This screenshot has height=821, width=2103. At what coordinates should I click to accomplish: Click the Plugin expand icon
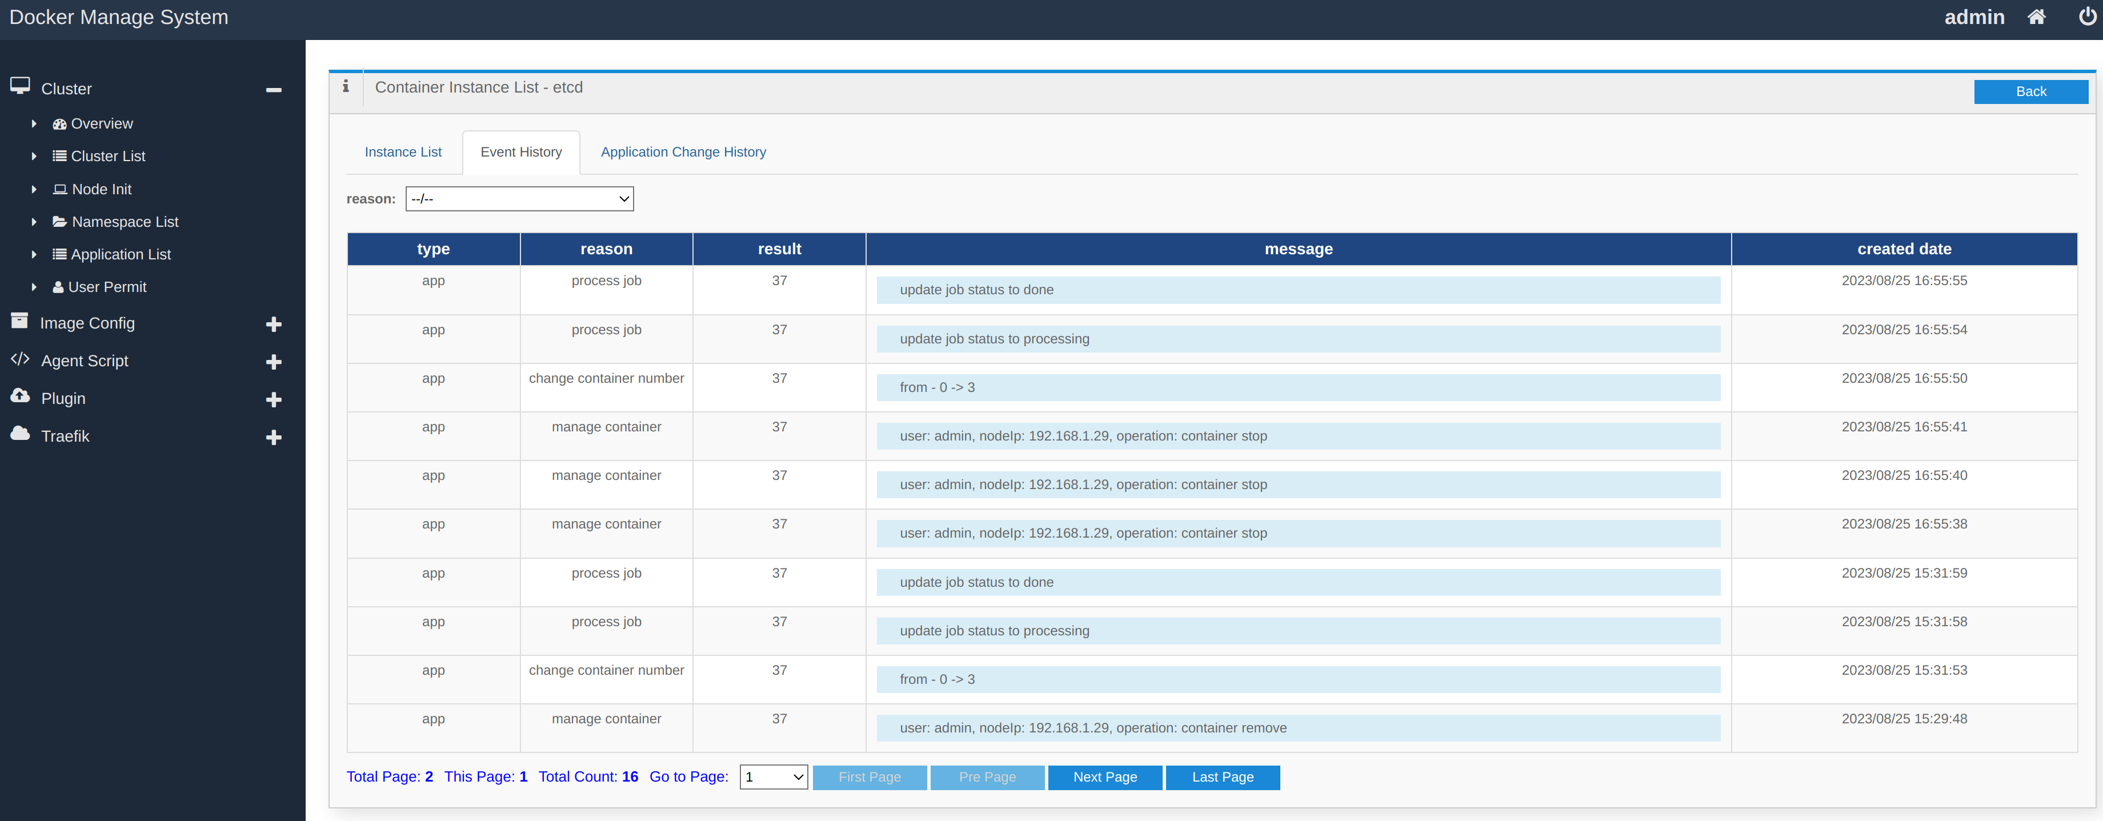pyautogui.click(x=275, y=398)
